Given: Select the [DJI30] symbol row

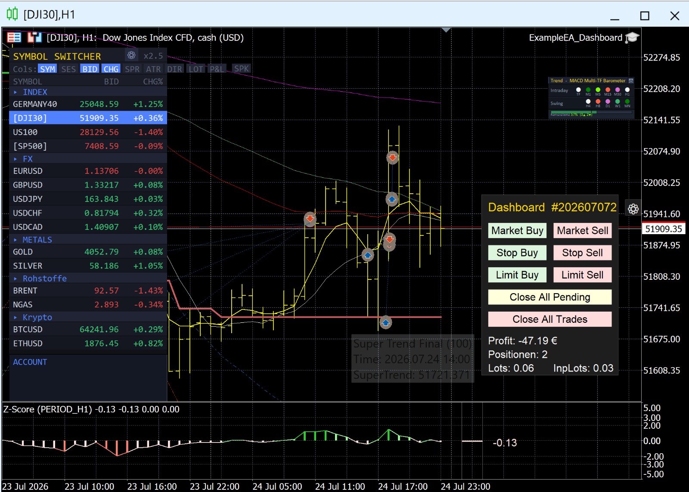Looking at the screenshot, I should (x=88, y=118).
